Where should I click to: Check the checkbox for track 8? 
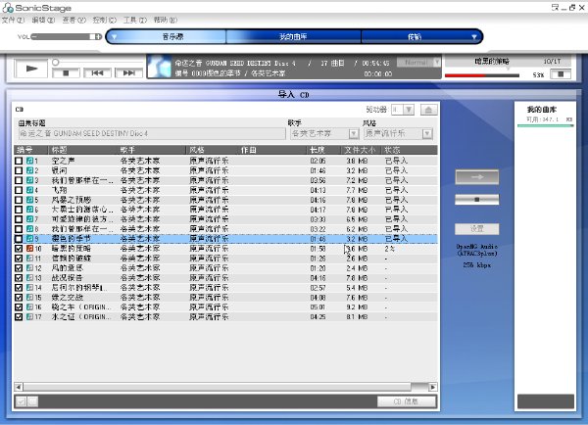pyautogui.click(x=19, y=229)
